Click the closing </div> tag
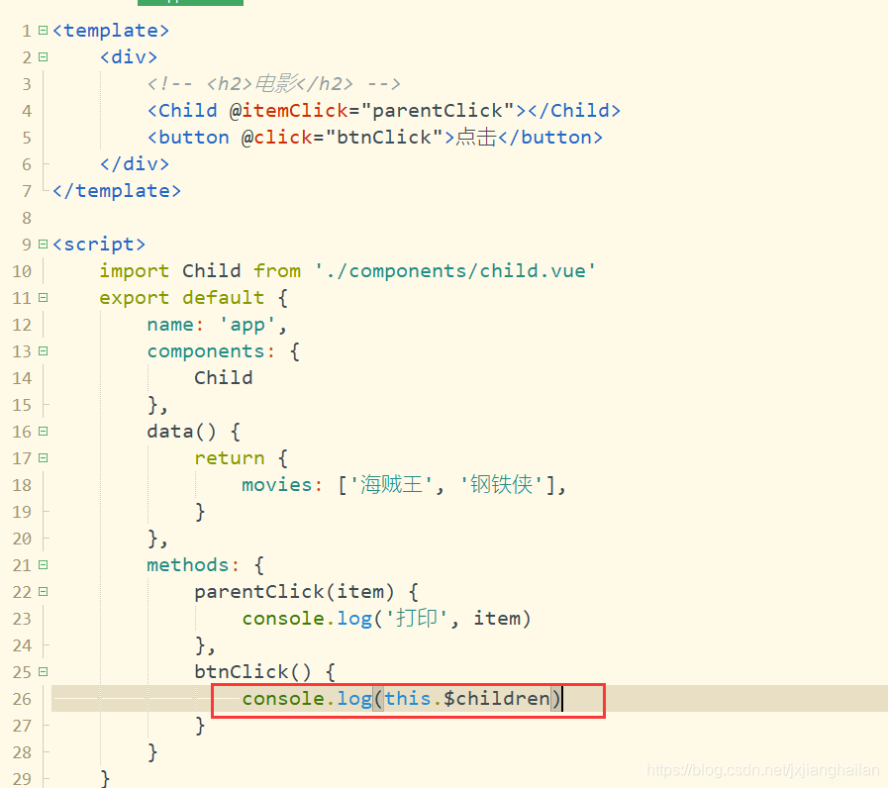 pos(135,163)
